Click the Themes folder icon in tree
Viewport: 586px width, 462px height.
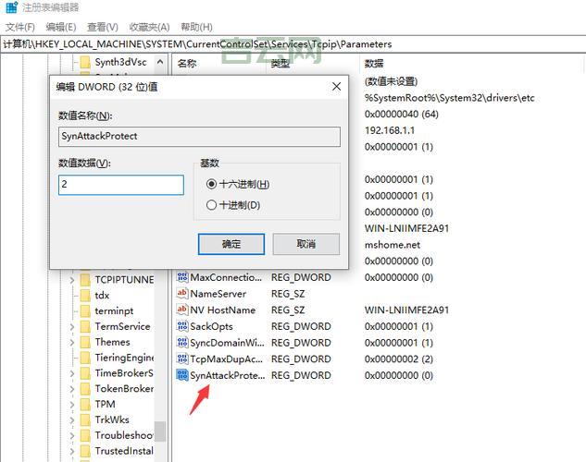click(x=84, y=342)
